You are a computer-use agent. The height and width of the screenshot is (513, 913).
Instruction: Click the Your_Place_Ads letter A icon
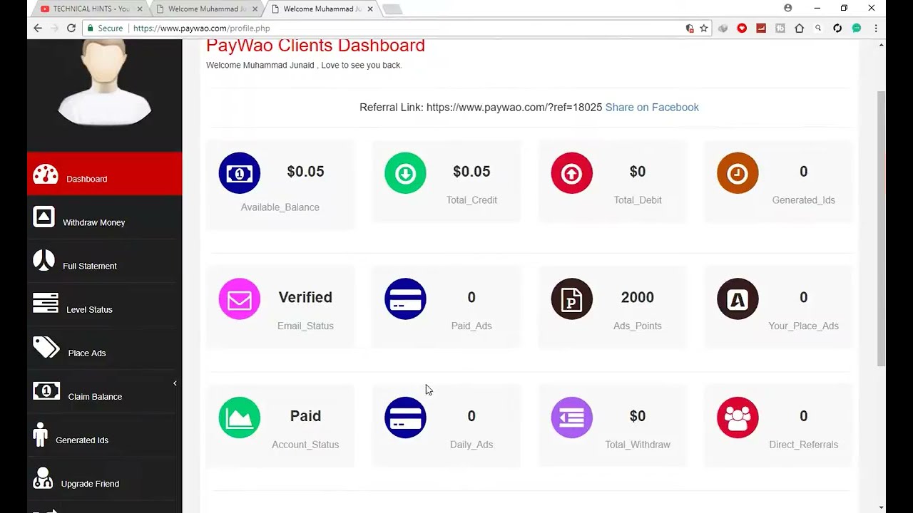click(738, 299)
